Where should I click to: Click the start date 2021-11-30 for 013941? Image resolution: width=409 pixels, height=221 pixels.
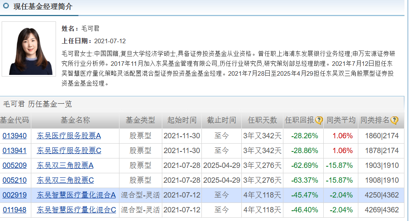coord(182,151)
